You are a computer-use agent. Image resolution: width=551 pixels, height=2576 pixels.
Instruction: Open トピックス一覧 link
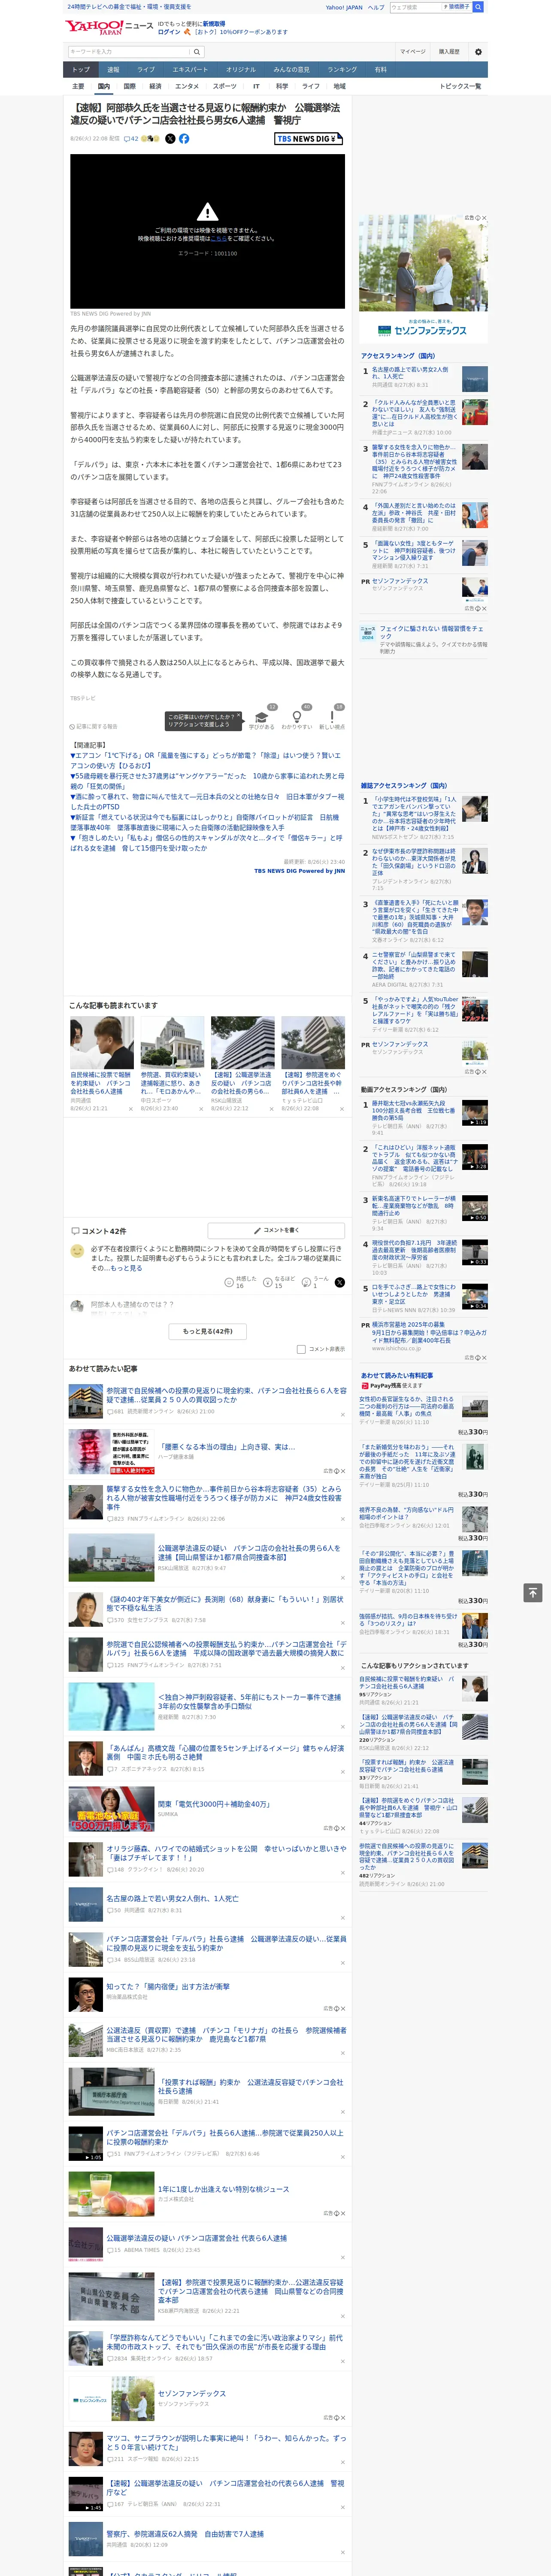coord(460,86)
